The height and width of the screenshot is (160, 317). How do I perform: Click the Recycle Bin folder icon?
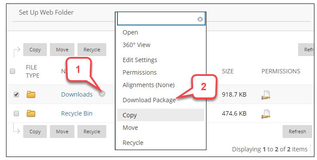coord(31,113)
